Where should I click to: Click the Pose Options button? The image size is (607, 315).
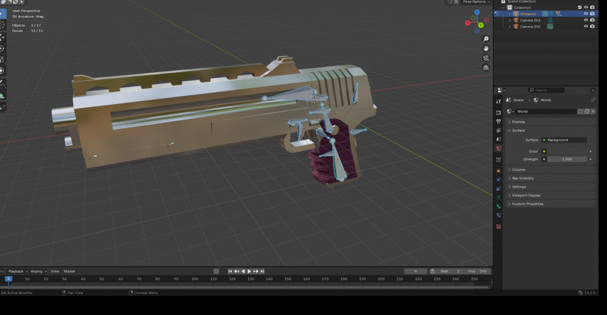[x=476, y=2]
